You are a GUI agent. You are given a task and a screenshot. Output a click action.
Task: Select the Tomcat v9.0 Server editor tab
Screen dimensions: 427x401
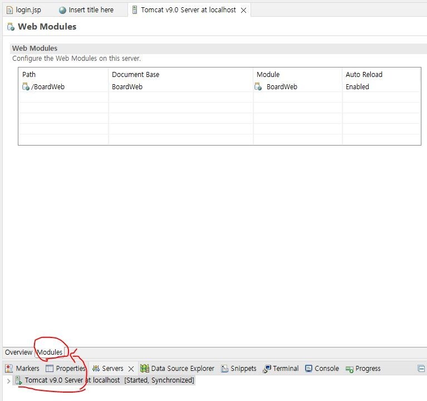tap(188, 10)
